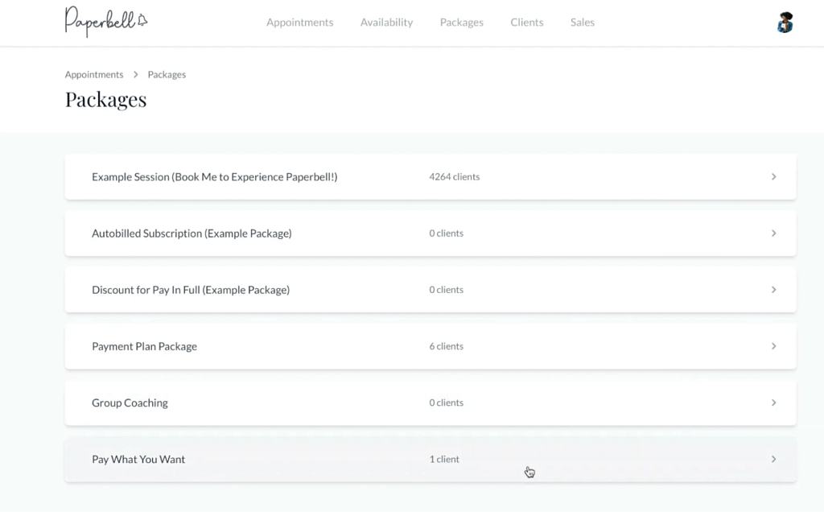Open the user profile avatar menu

pyautogui.click(x=785, y=22)
